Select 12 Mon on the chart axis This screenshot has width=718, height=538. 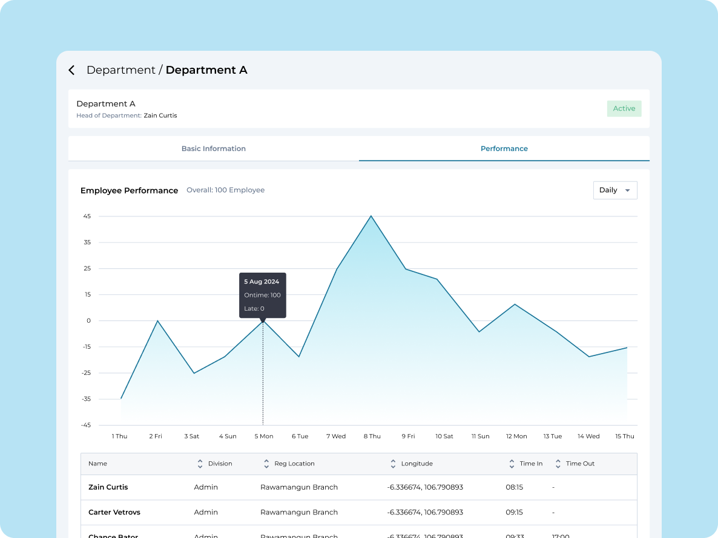coord(516,436)
